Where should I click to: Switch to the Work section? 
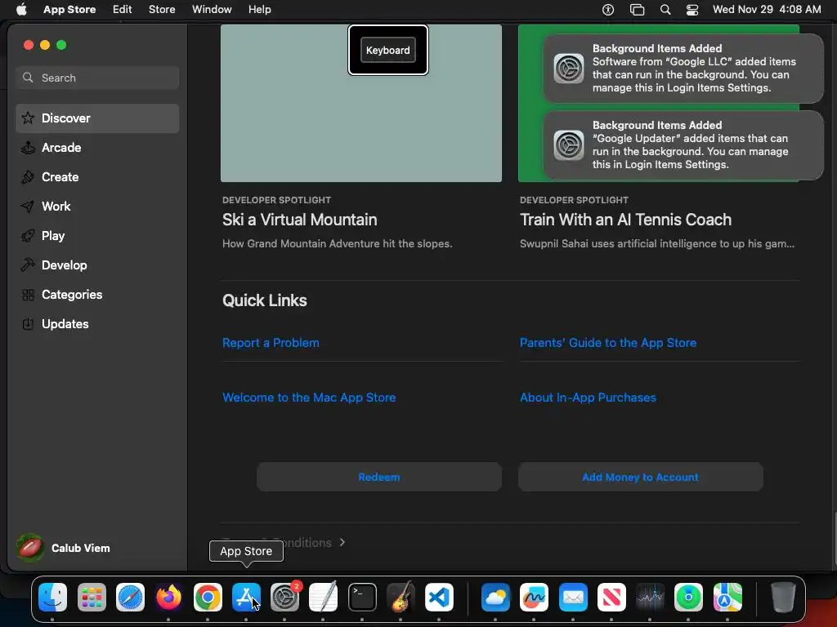(97, 206)
